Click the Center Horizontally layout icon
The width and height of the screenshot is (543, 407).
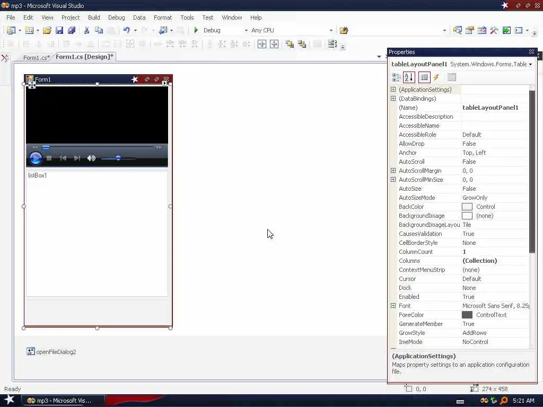[x=262, y=44]
